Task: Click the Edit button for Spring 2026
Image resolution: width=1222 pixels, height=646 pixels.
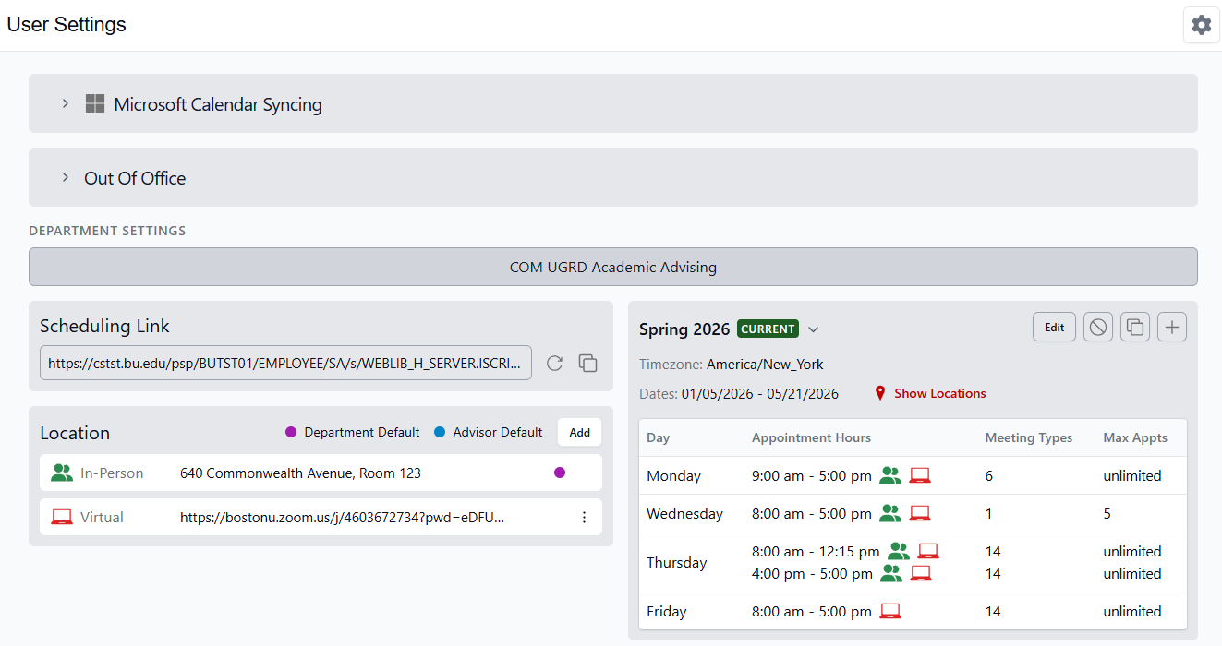Action: point(1054,327)
